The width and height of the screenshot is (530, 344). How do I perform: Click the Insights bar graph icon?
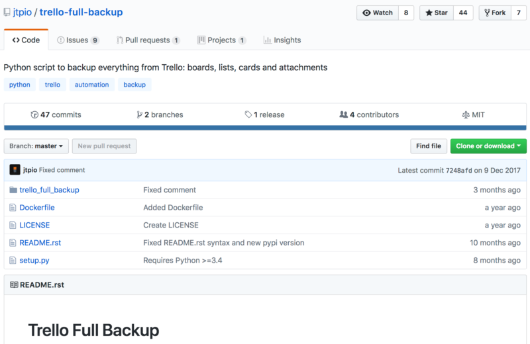click(x=268, y=40)
